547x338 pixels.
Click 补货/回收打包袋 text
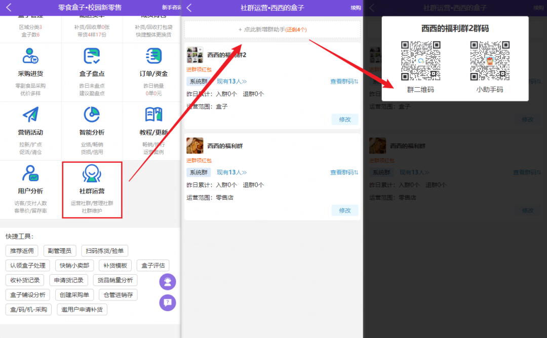pos(153,27)
